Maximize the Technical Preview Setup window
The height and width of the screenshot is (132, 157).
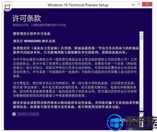coord(139,4)
